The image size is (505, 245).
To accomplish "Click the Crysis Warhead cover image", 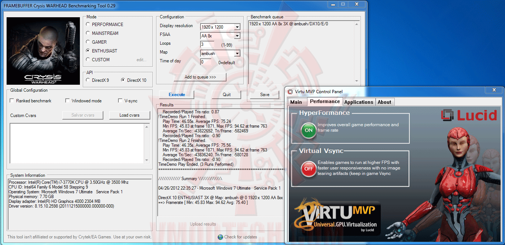I will pos(43,51).
